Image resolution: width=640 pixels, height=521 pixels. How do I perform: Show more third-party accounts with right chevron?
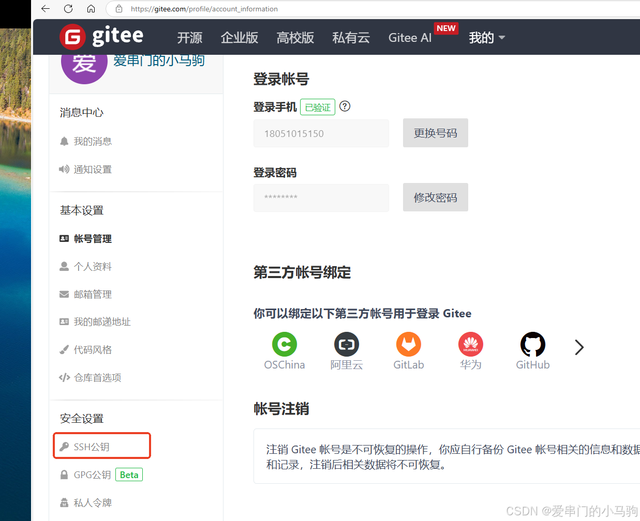579,347
